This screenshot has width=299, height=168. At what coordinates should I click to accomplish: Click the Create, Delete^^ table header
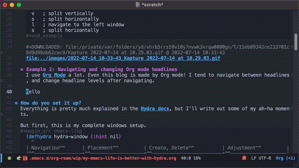[172, 148]
